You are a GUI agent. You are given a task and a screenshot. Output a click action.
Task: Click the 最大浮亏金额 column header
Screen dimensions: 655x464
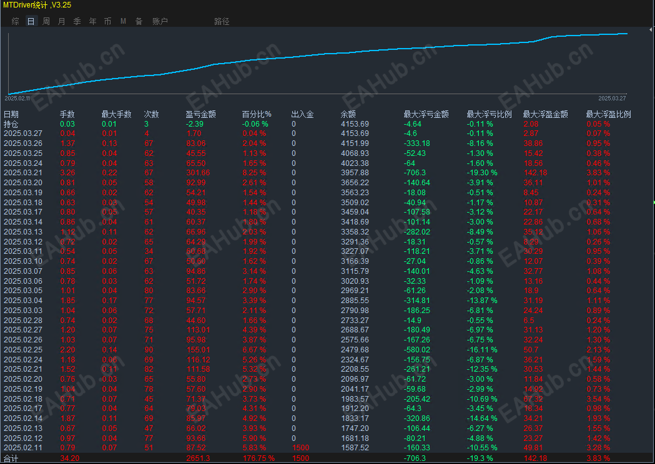[426, 114]
